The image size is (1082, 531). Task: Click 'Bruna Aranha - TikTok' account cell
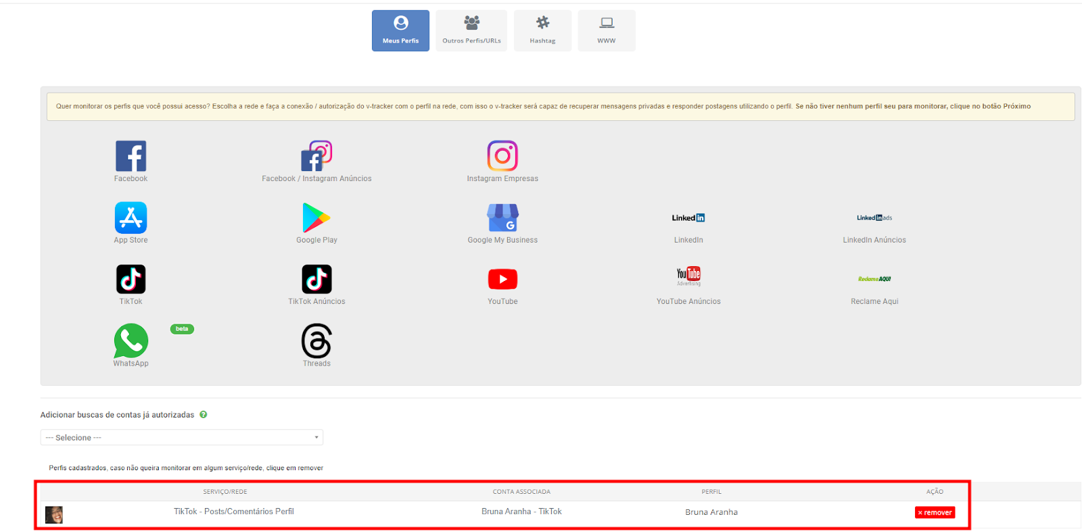click(x=521, y=511)
